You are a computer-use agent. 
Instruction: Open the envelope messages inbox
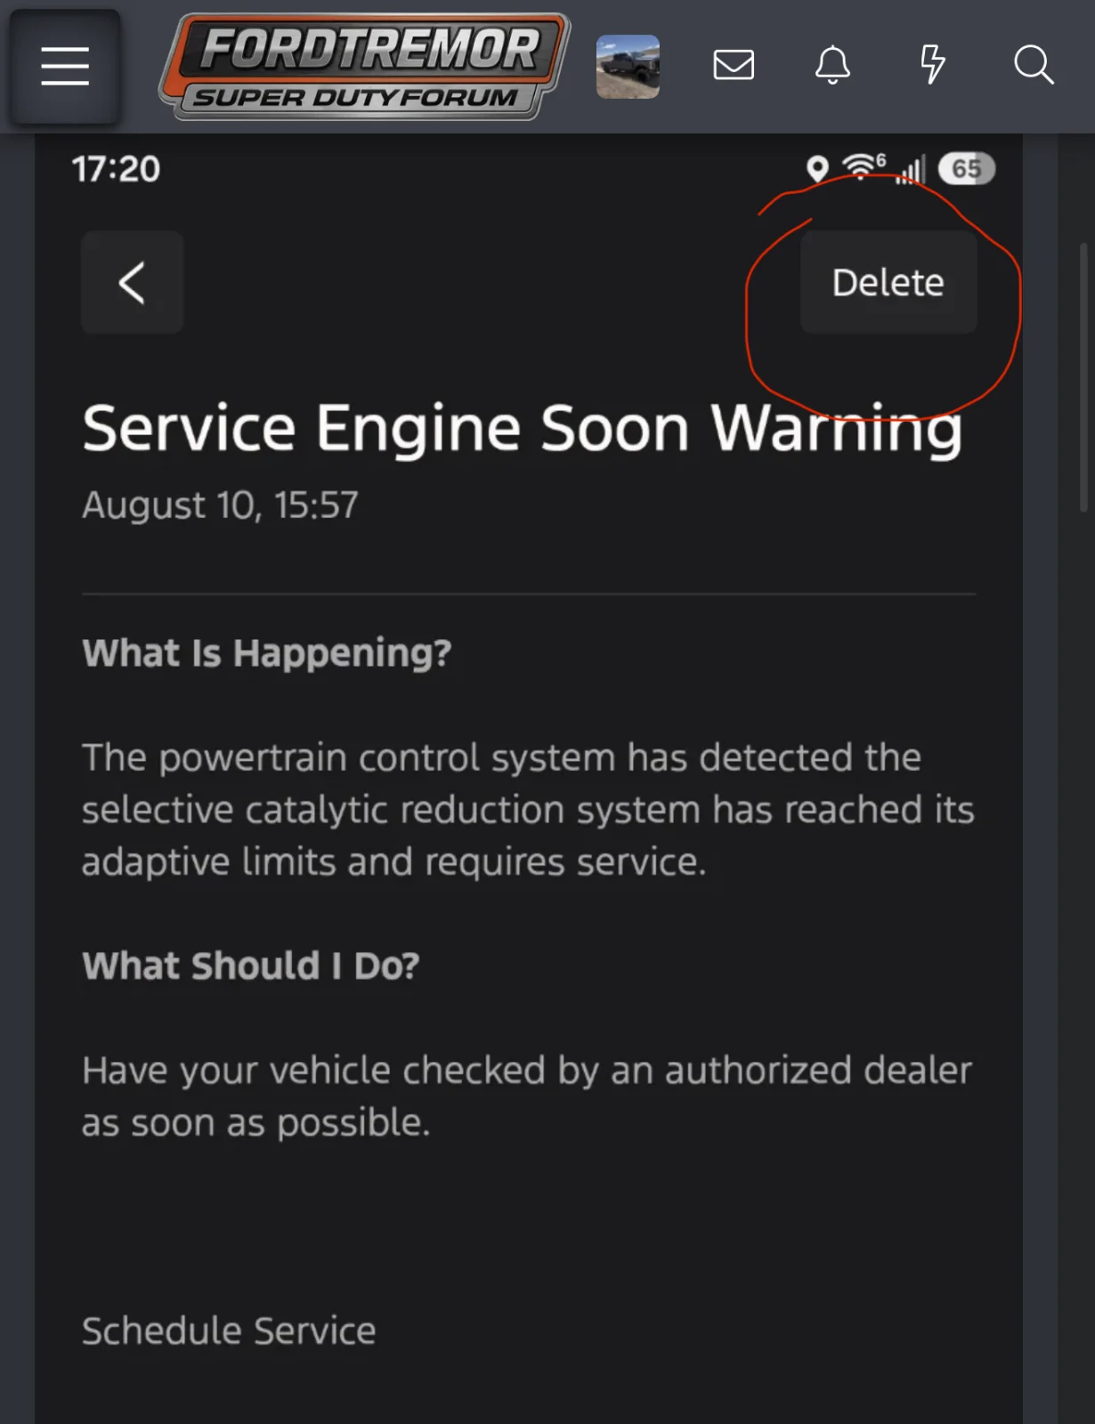(x=734, y=65)
